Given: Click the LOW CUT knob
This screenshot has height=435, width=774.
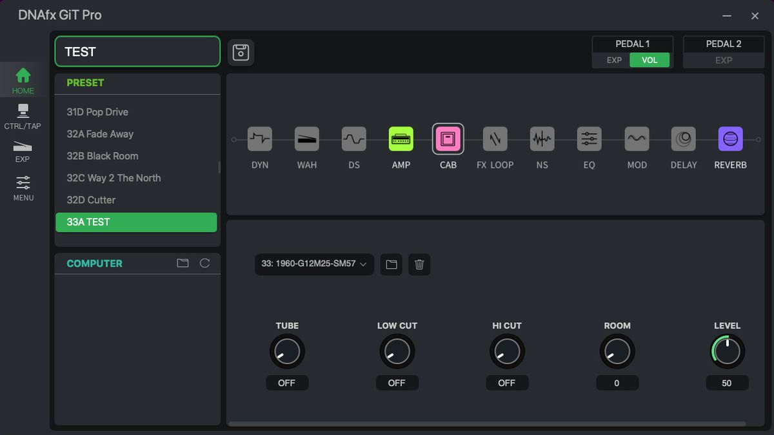Looking at the screenshot, I should (397, 352).
